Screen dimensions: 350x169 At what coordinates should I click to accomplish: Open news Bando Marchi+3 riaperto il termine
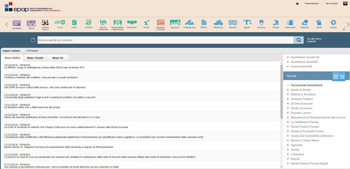click(58, 147)
